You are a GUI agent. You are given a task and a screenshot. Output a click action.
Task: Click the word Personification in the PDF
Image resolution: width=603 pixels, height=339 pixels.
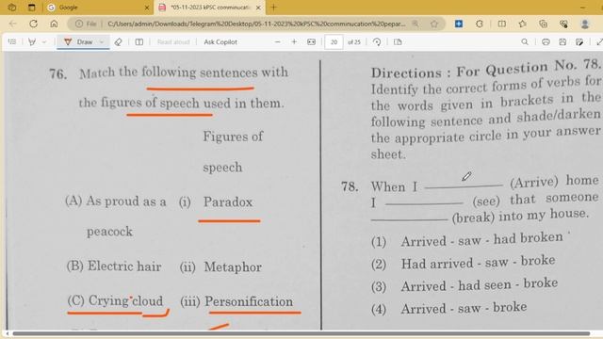tap(249, 301)
